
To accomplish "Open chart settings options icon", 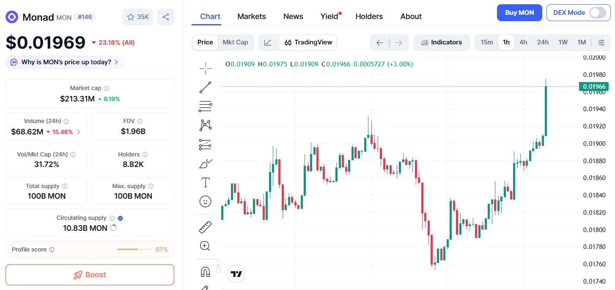I will point(601,42).
